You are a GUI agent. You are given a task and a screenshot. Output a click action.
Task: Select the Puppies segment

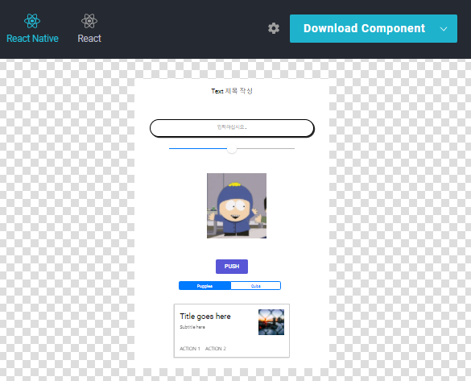click(x=205, y=286)
